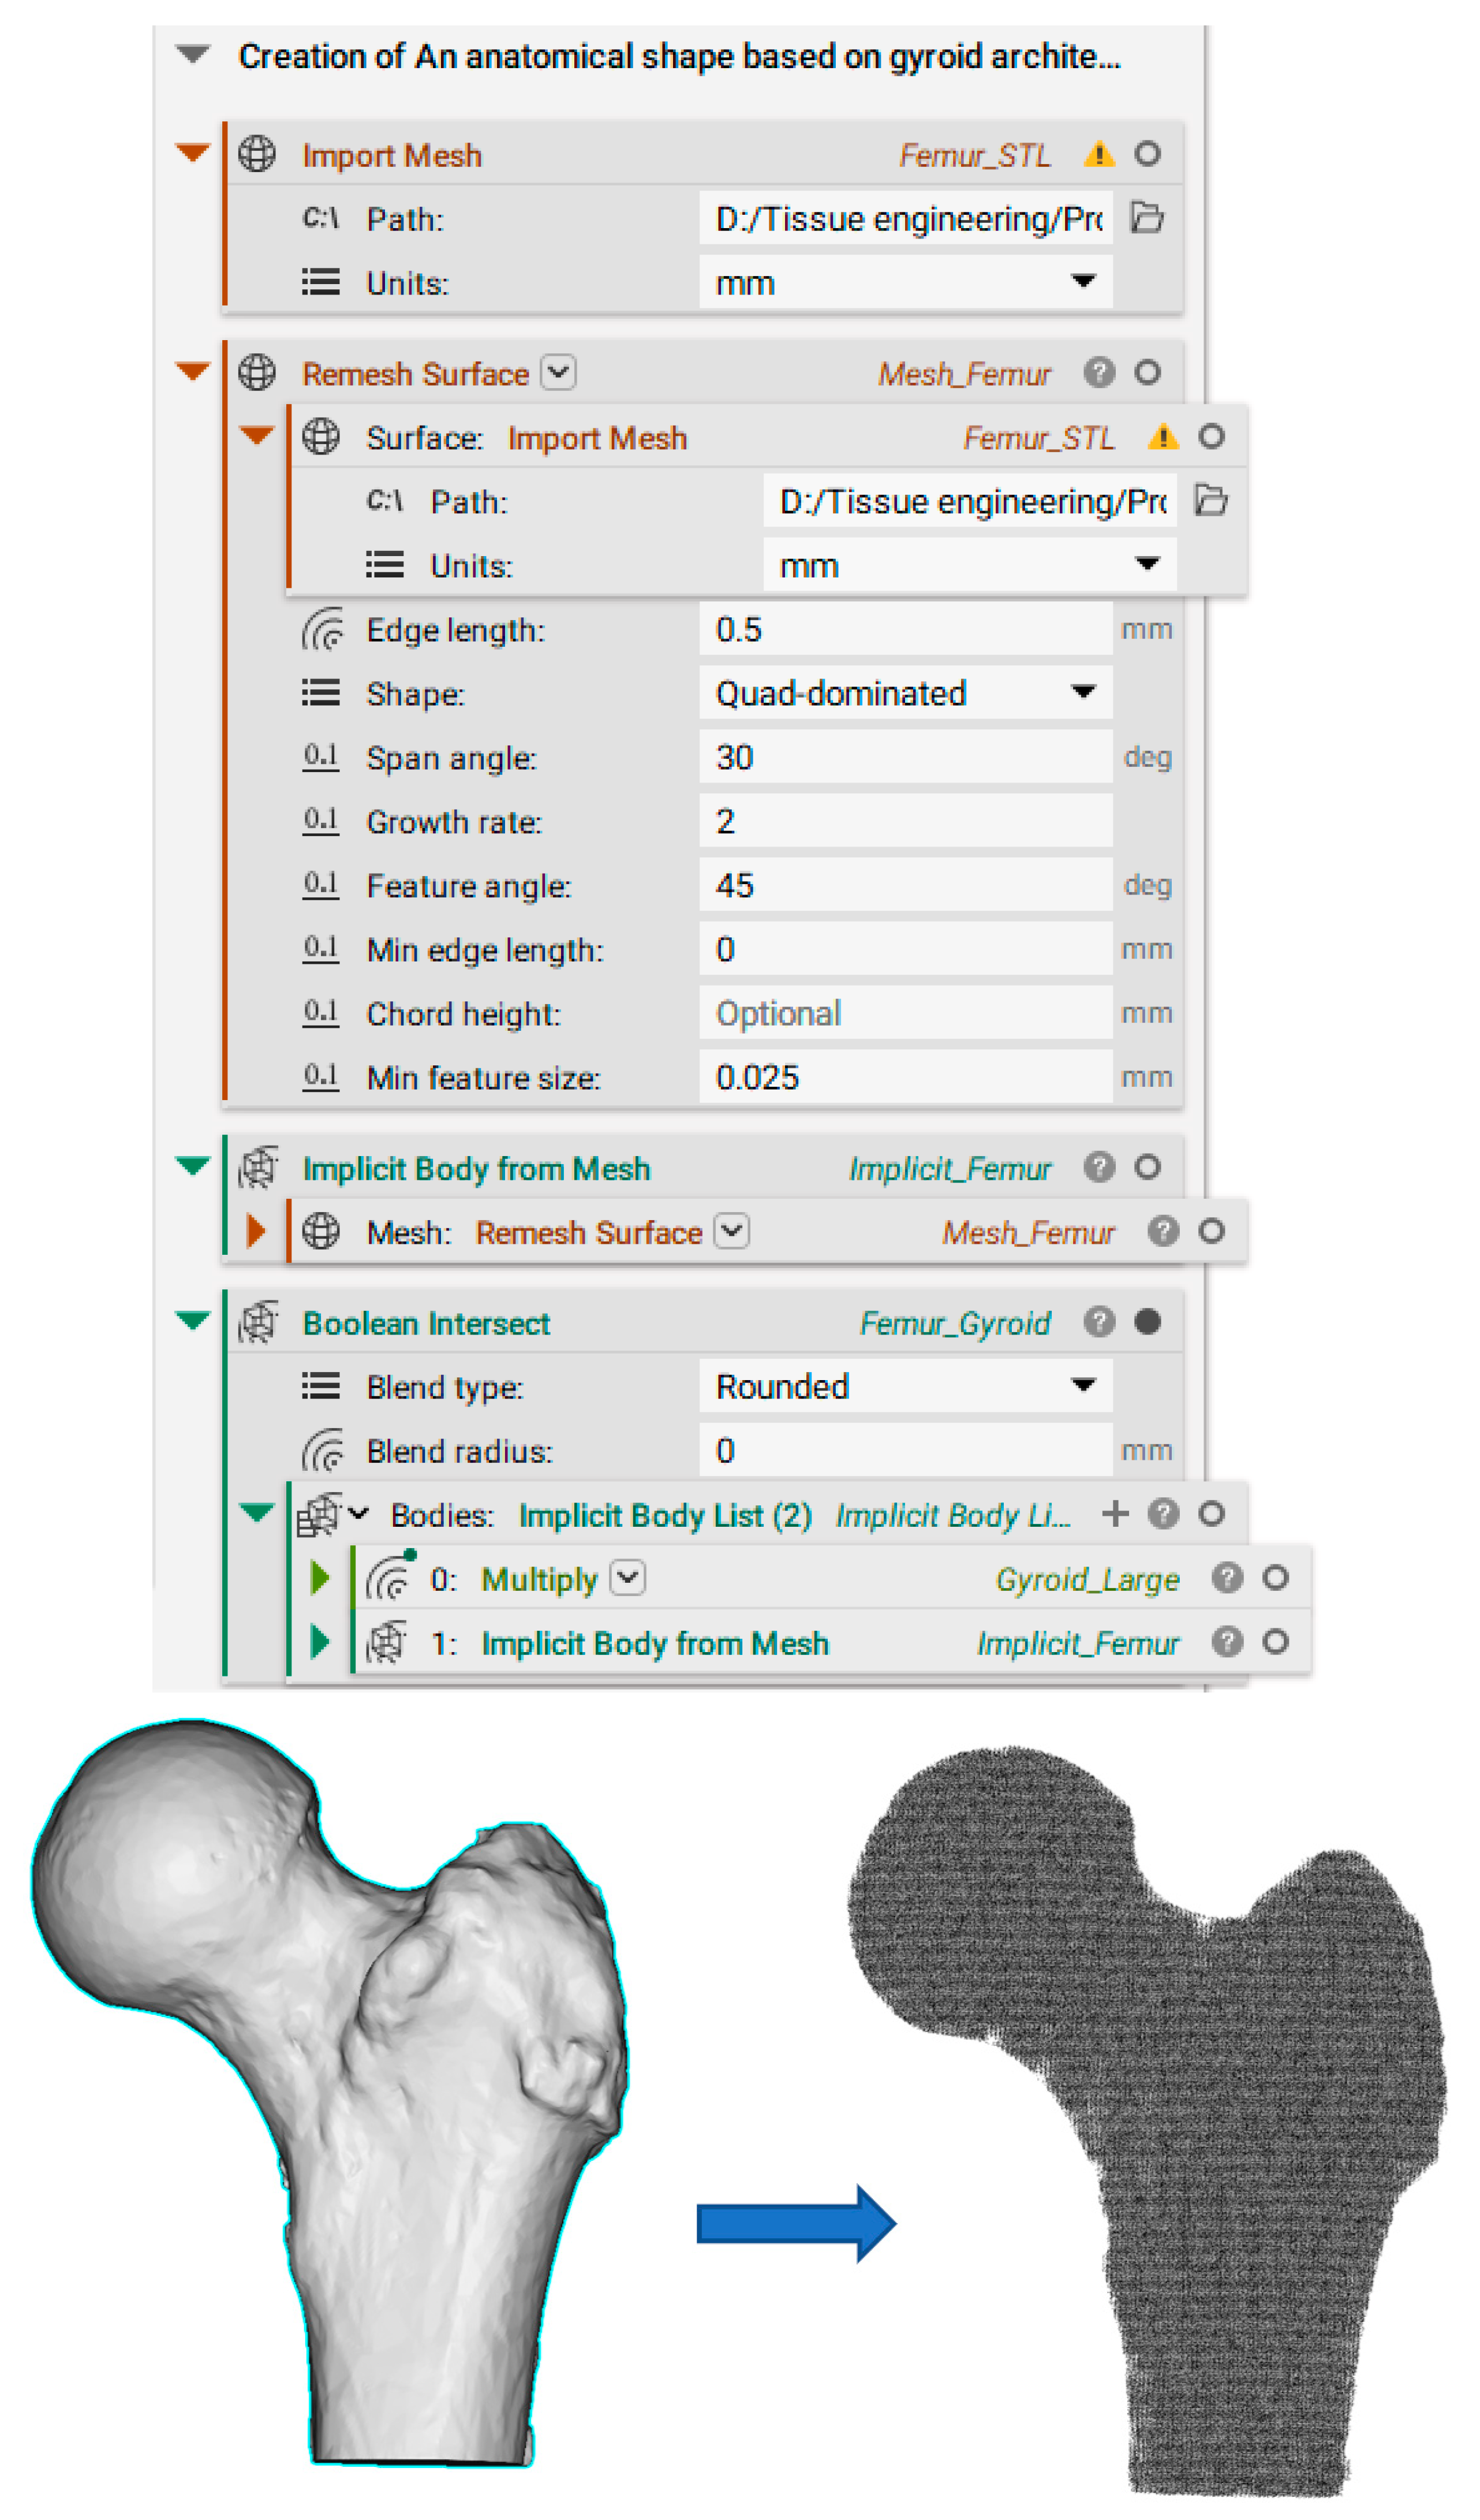Open help icon for Remesh Surface block
Viewport: 1480px width, 2520px height.
point(1098,372)
